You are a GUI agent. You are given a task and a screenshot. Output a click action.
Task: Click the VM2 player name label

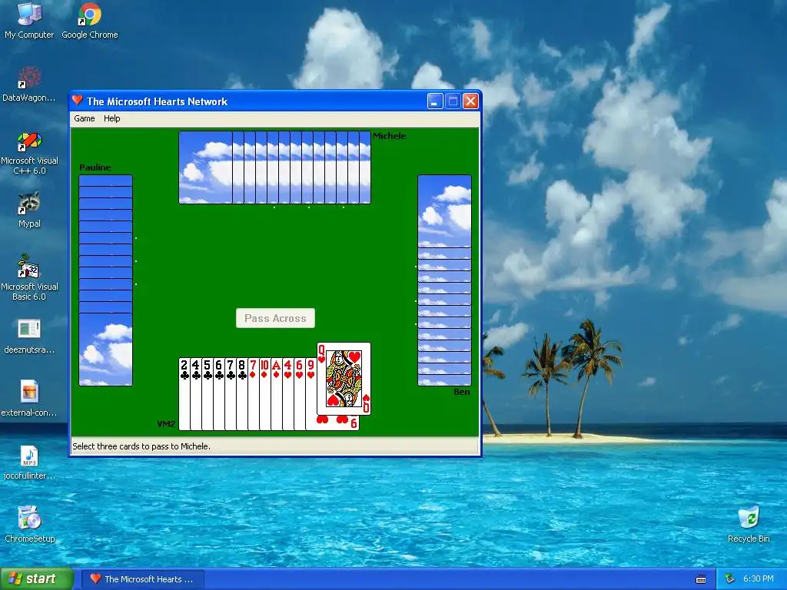[166, 424]
